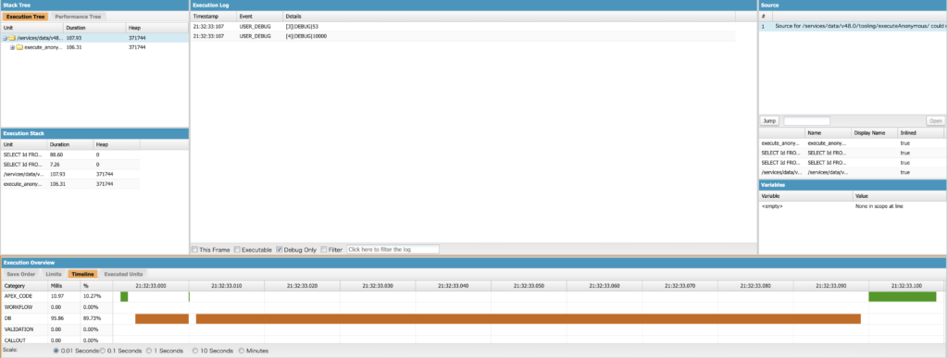The image size is (948, 358).
Task: Uncheck the Debug Only checkbox
Action: (280, 250)
